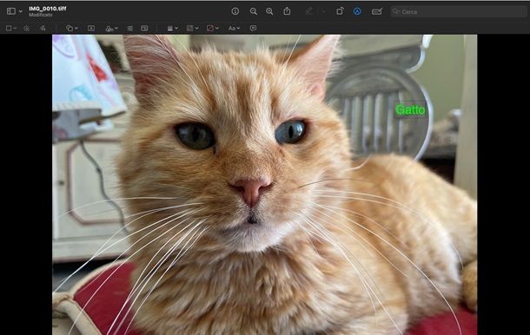Screen dimensions: 530x335
Task: Open the Adjust Color panel
Action: [129, 29]
